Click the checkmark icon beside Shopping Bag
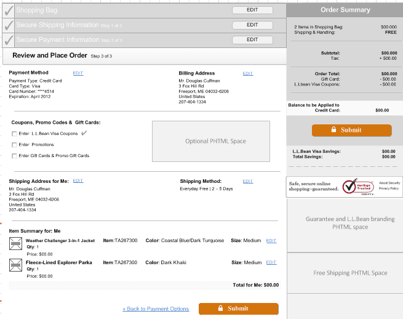The image size is (403, 319). pyautogui.click(x=9, y=10)
